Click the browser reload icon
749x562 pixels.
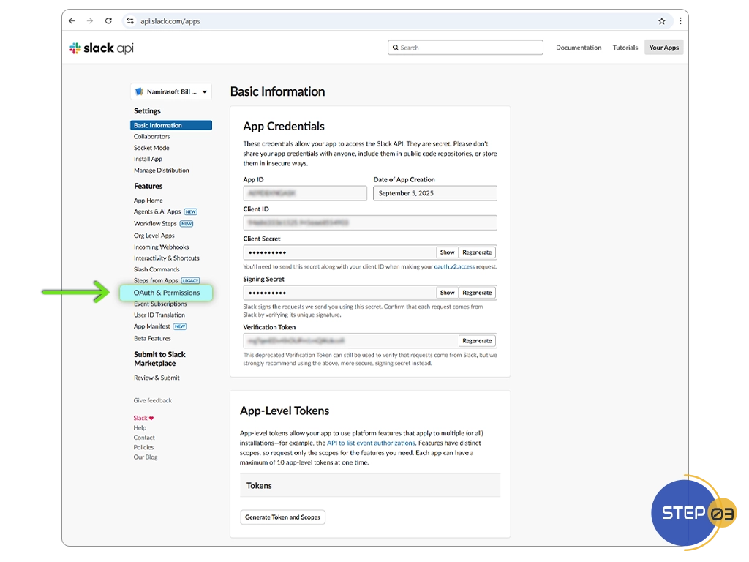pos(108,21)
